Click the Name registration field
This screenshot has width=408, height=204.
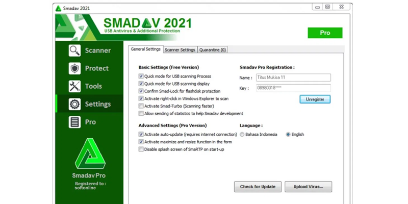[x=294, y=78]
